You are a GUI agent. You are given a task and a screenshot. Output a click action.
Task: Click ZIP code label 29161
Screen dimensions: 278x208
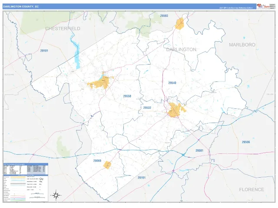coord(142,178)
